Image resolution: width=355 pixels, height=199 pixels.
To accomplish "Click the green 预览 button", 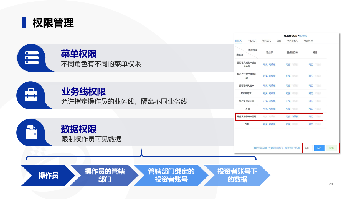I will click(331, 148).
